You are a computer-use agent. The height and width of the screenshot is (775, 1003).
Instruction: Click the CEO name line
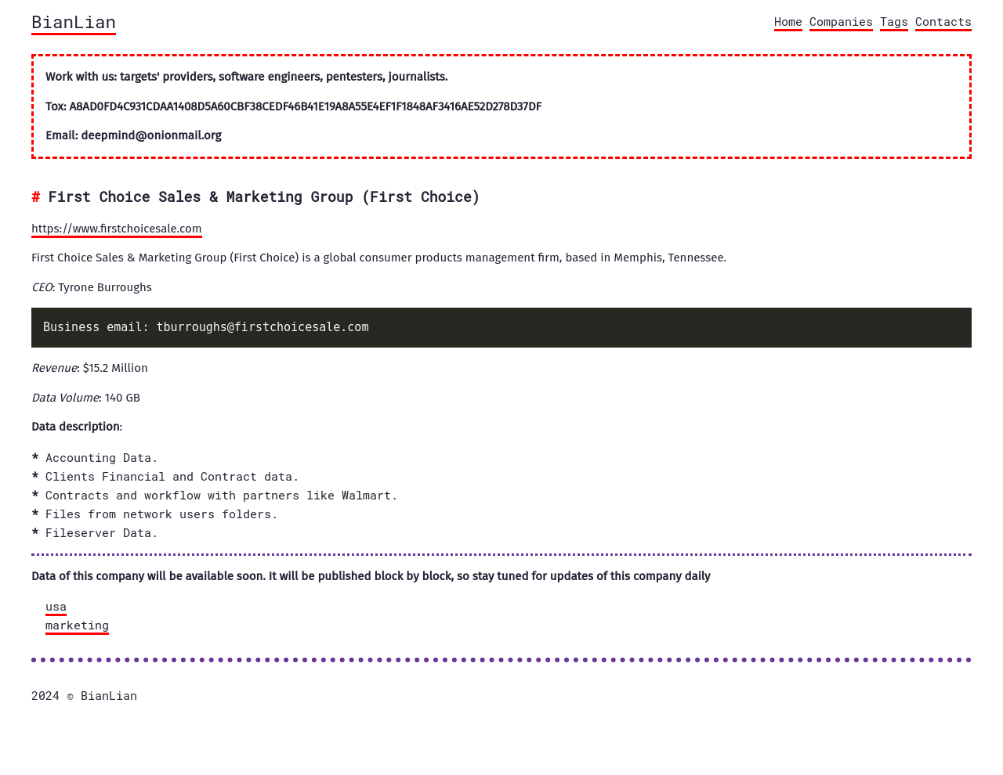point(92,287)
